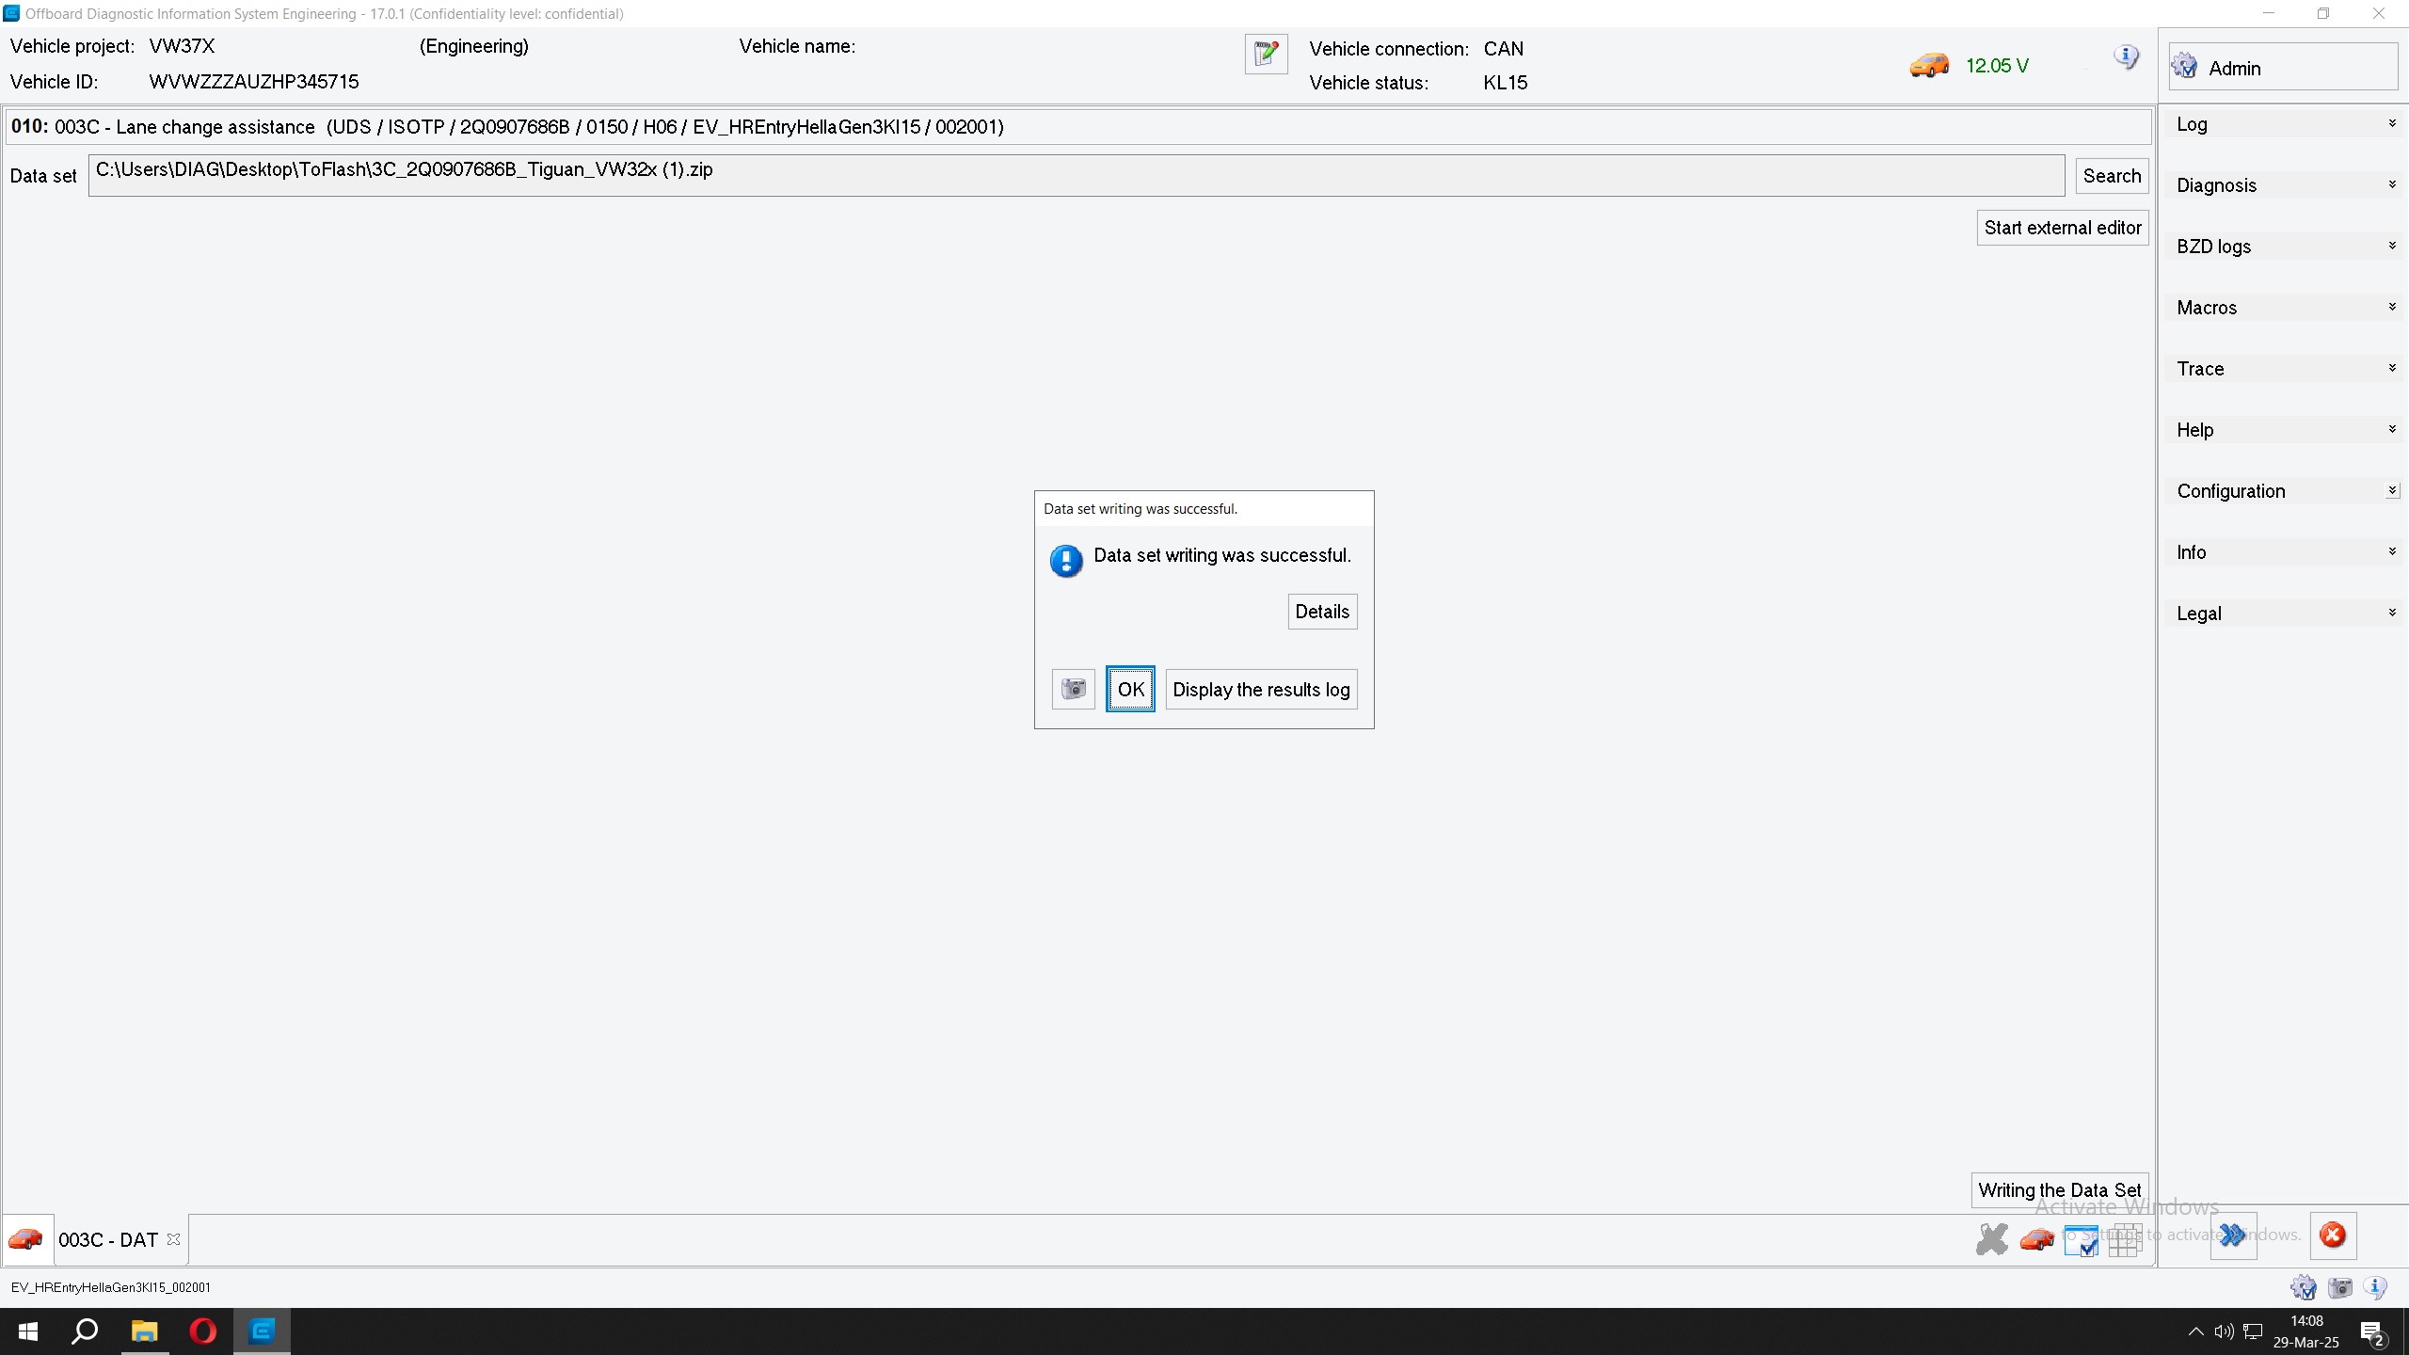
Task: Open Opera browser from taskbar
Action: pos(203,1331)
